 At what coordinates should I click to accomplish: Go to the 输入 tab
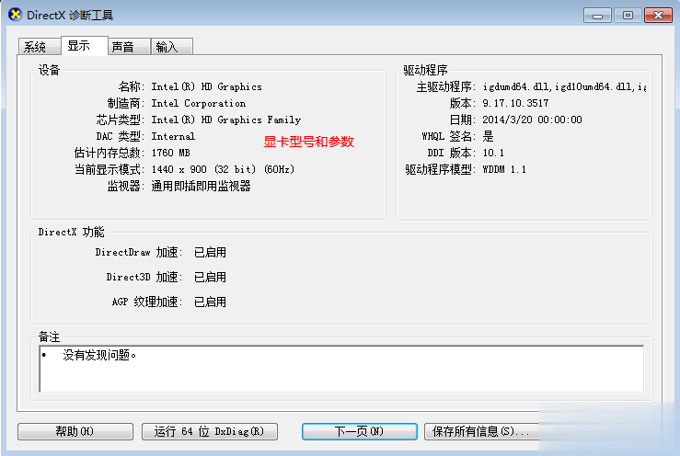click(x=171, y=46)
